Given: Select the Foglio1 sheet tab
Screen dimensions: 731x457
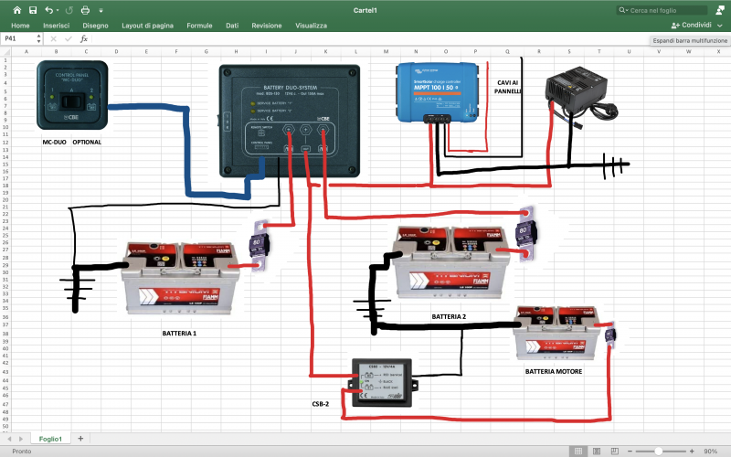Looking at the screenshot, I should tap(50, 439).
